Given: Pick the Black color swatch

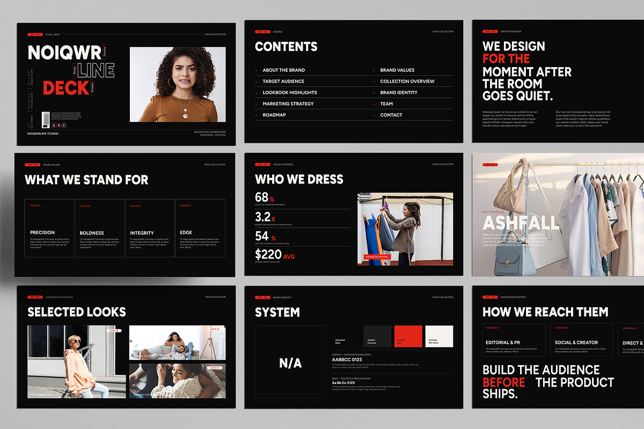Looking at the screenshot, I should pyautogui.click(x=347, y=336).
